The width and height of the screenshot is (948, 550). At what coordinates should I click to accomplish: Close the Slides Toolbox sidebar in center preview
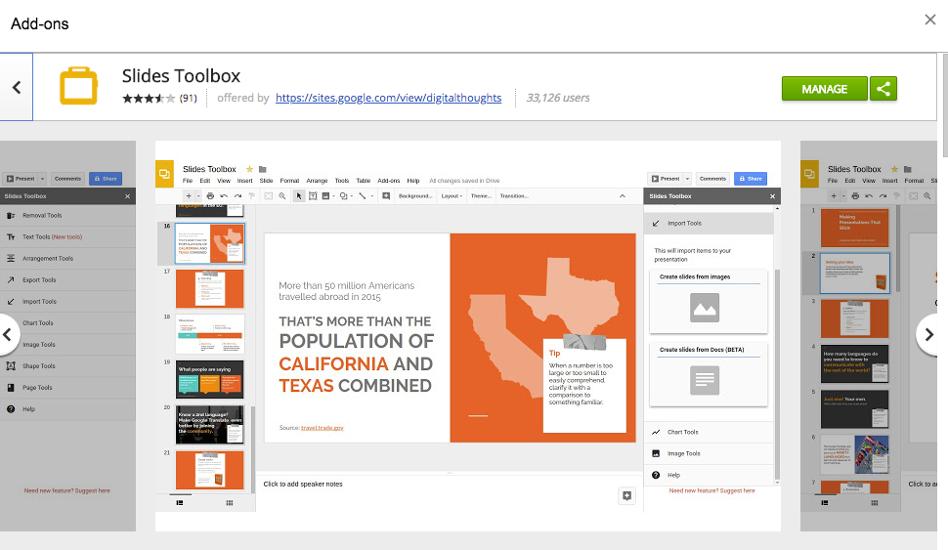772,196
